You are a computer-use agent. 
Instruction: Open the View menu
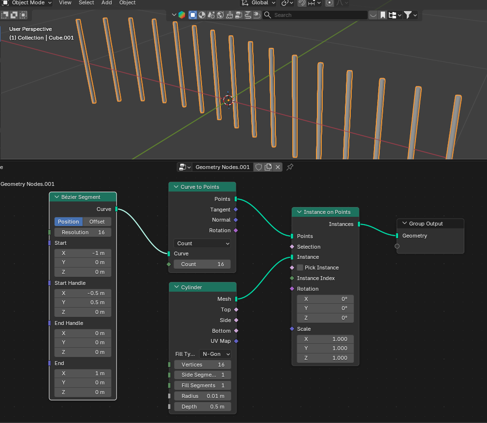coord(65,3)
